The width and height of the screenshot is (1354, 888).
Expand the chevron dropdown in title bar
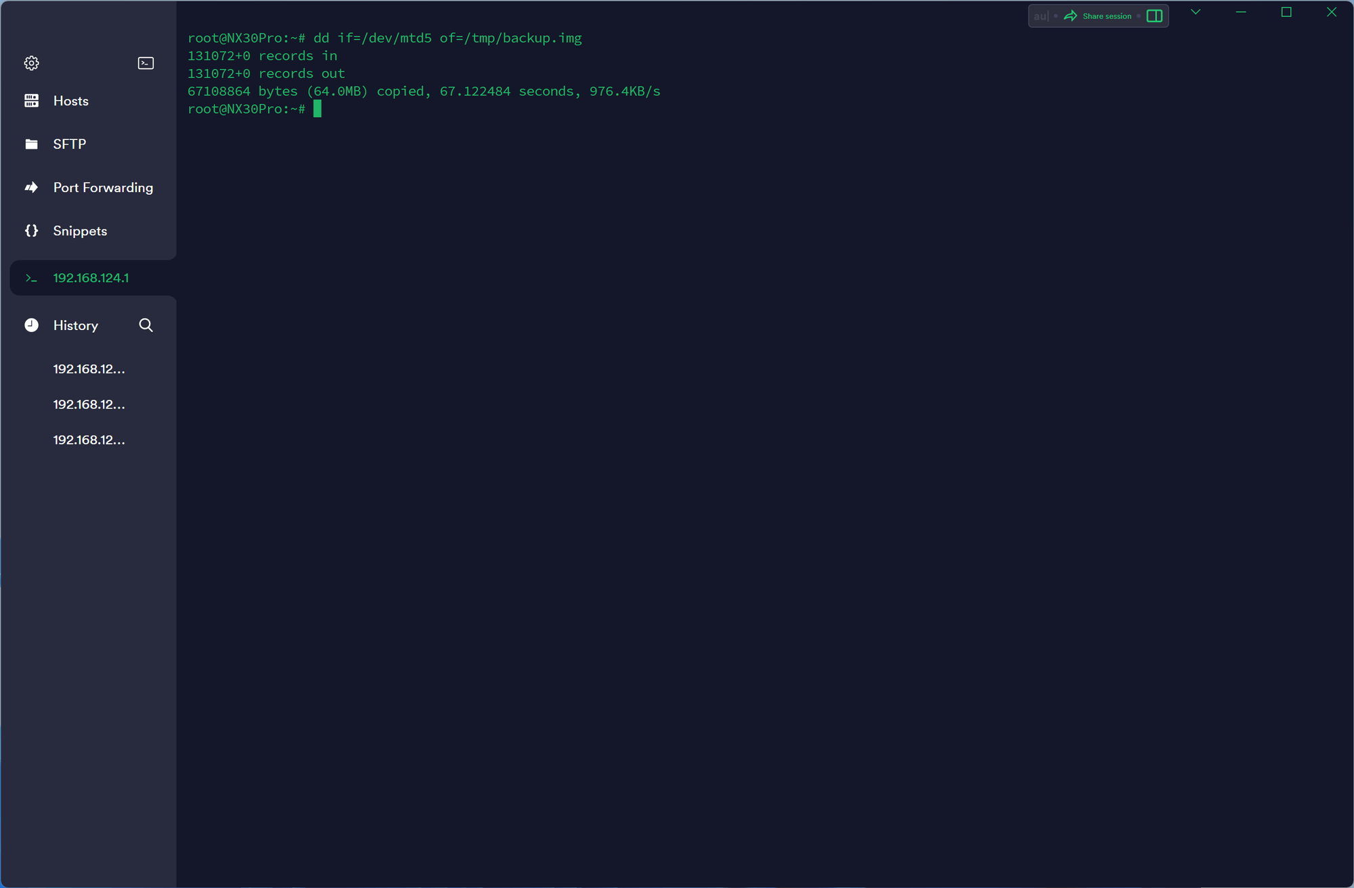[x=1196, y=12]
